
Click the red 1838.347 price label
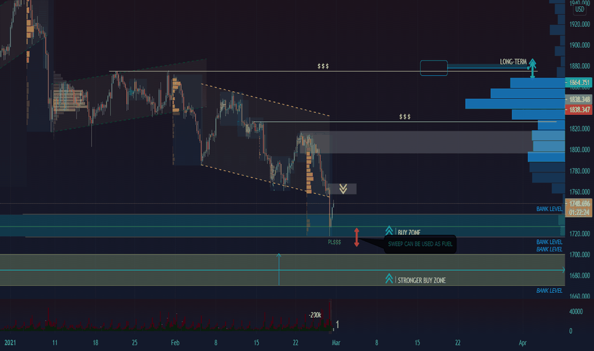click(x=579, y=110)
